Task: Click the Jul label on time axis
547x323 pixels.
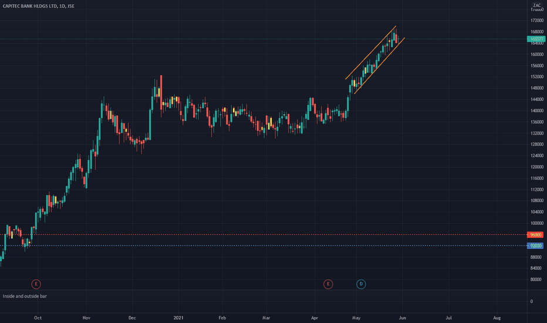Action: click(448, 318)
